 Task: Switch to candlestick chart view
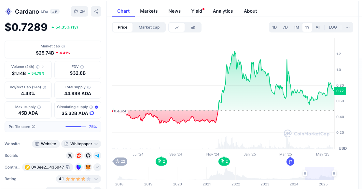click(x=193, y=27)
